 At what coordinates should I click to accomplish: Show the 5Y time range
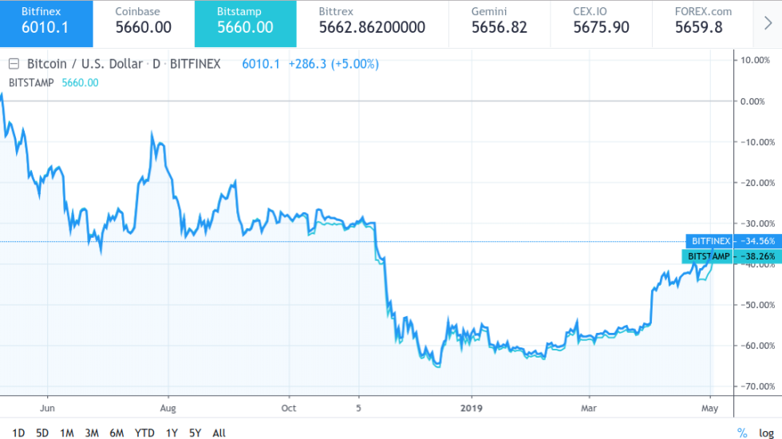(x=195, y=433)
